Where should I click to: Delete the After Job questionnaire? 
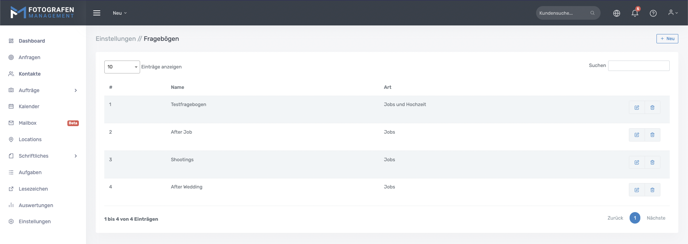[x=652, y=135]
